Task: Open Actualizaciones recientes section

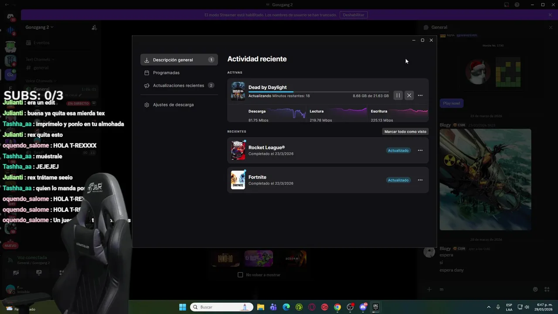Action: (179, 85)
